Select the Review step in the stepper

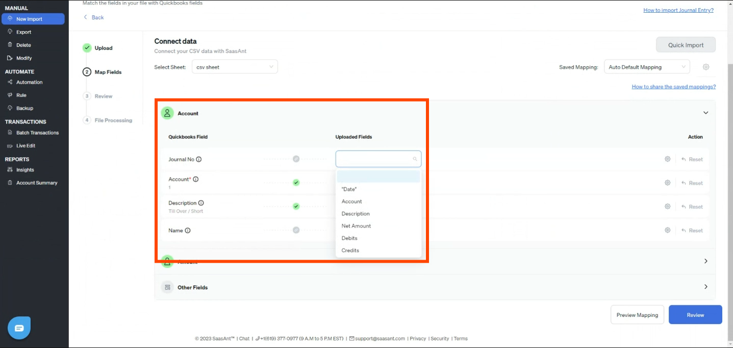(x=98, y=96)
